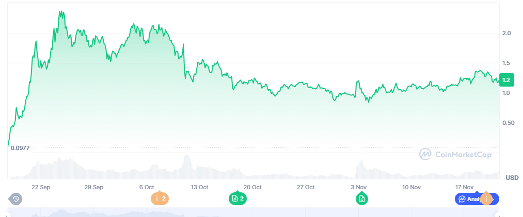Click the 0.0977 starting price label
Image resolution: width=523 pixels, height=217 pixels.
tap(20, 148)
